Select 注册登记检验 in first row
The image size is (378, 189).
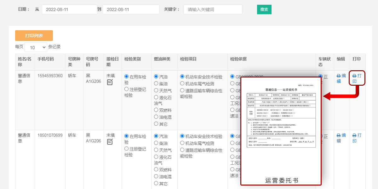127,89
